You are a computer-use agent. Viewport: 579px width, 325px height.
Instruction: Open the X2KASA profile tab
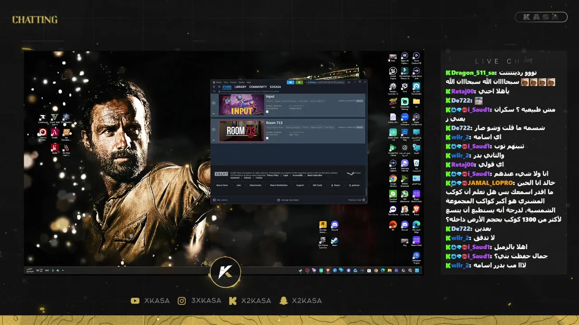point(275,87)
